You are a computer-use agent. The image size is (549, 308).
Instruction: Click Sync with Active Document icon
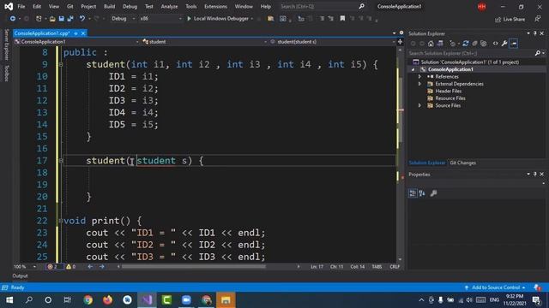[x=465, y=44]
